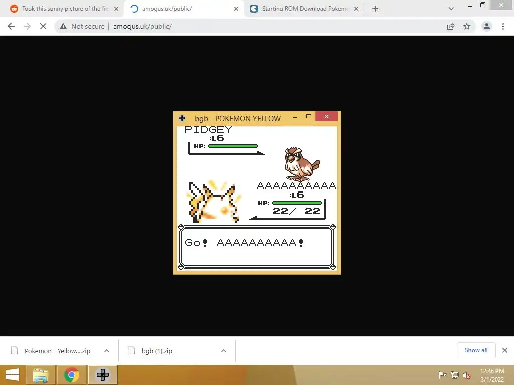This screenshot has width=514, height=385.
Task: Click the player AAAAAAAAAA HP bar
Action: (x=297, y=203)
